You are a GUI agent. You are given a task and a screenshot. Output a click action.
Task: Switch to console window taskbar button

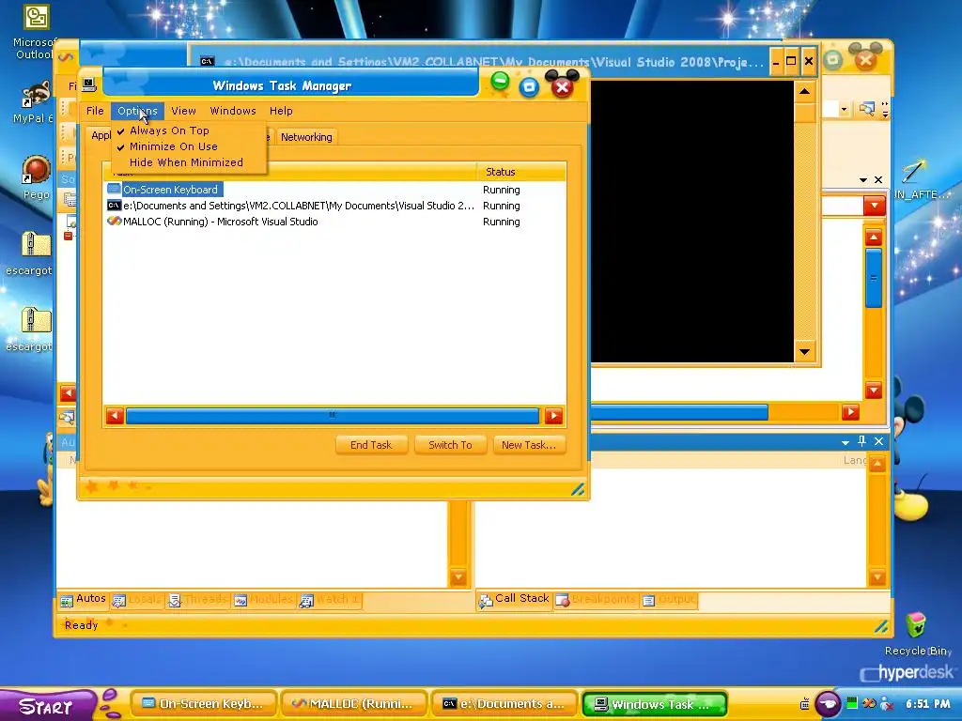coord(504,704)
